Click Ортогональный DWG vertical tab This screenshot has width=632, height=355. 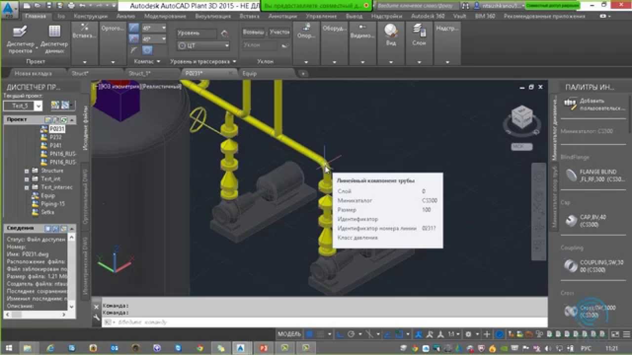85,197
